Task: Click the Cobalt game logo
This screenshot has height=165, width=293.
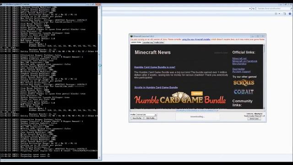Action: [x=244, y=92]
